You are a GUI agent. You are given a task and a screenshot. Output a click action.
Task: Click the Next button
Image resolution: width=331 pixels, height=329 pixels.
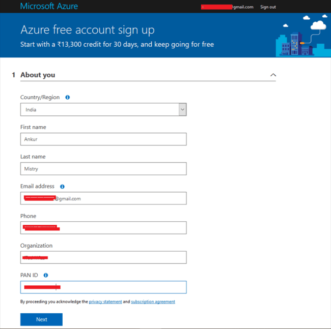(41, 319)
